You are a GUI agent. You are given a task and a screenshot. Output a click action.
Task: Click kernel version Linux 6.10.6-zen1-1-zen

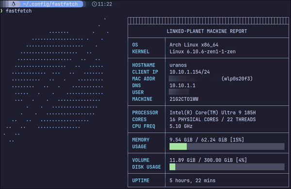(x=202, y=51)
